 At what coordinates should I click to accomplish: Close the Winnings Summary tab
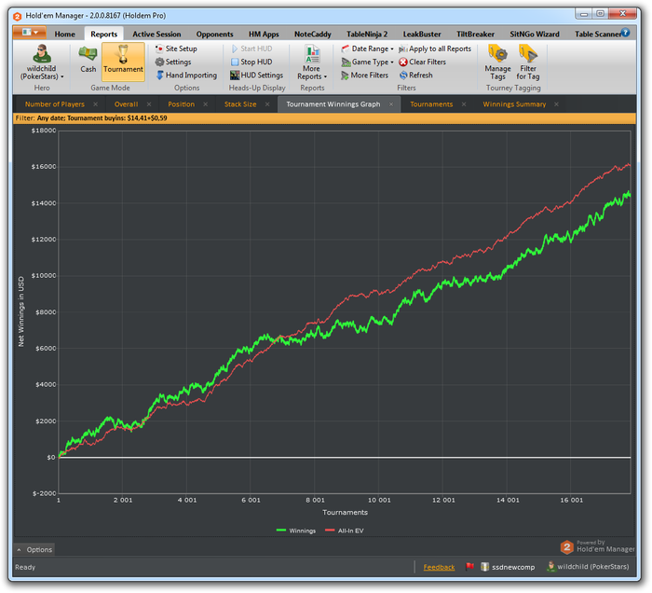pyautogui.click(x=556, y=104)
